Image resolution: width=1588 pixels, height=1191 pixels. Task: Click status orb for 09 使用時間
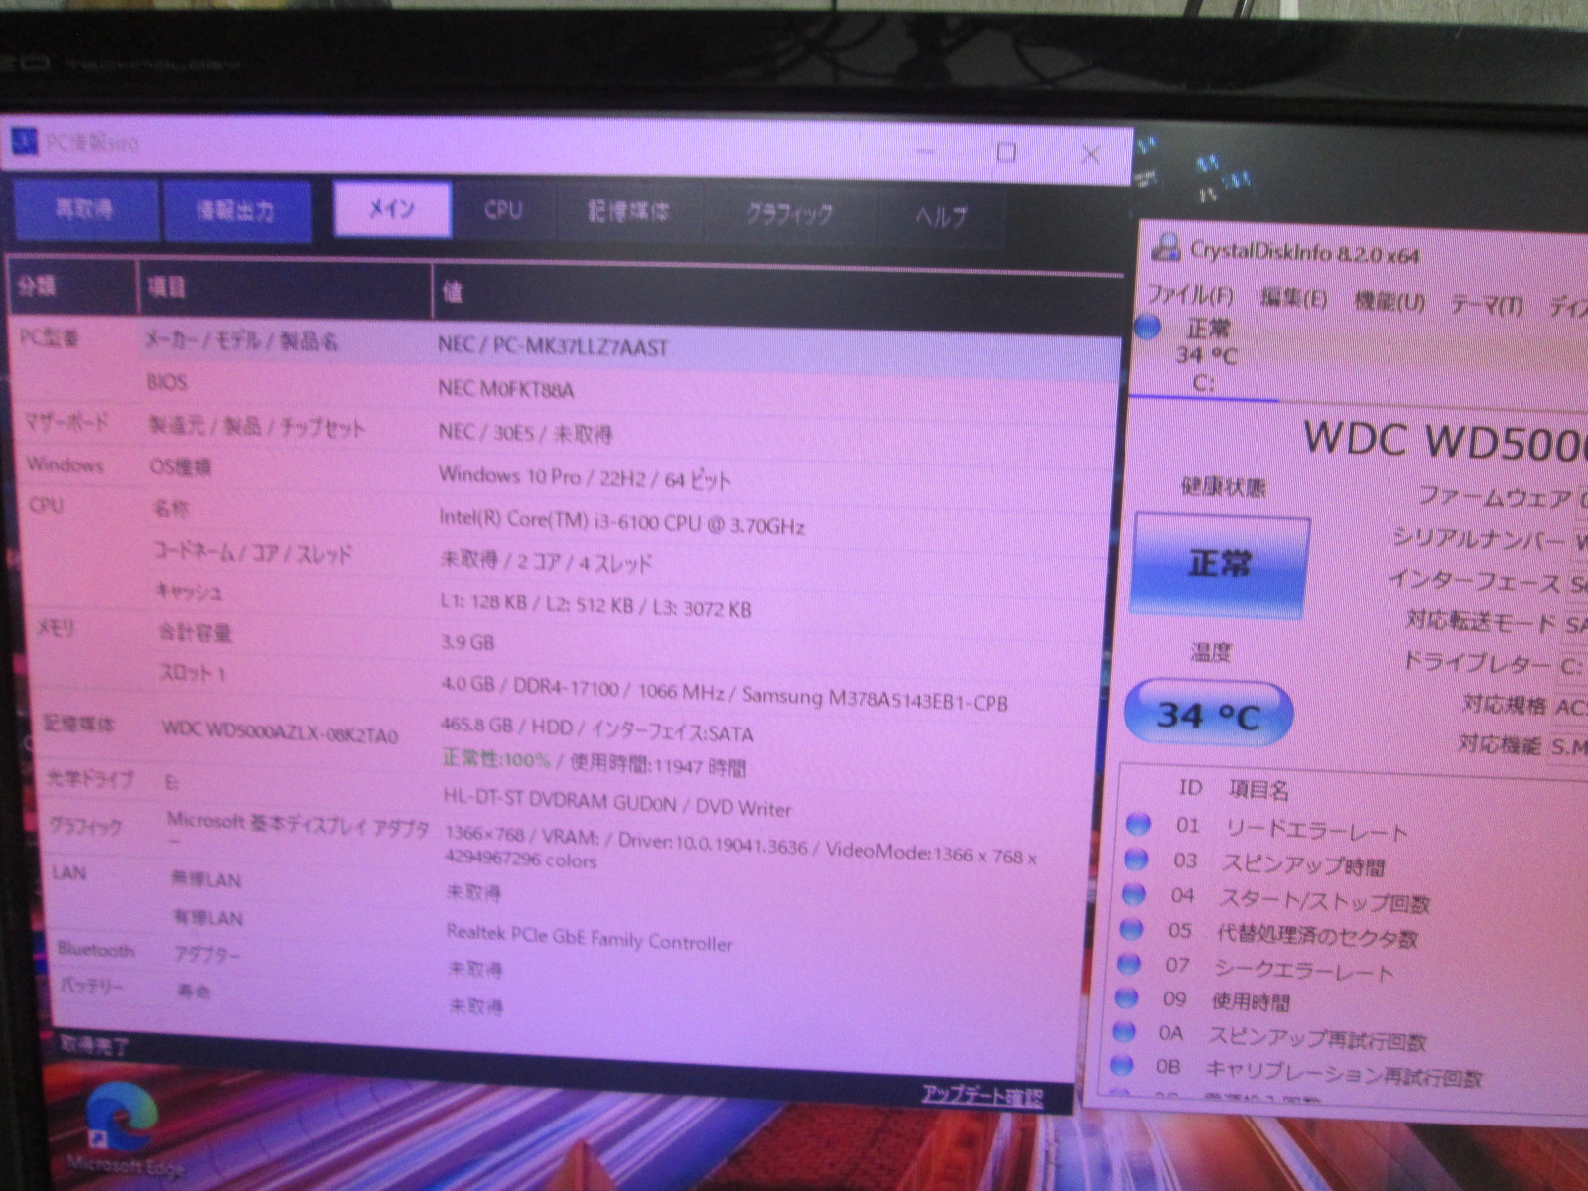1126,997
